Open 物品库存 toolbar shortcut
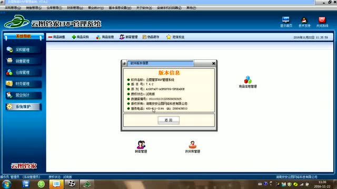 [151, 37]
